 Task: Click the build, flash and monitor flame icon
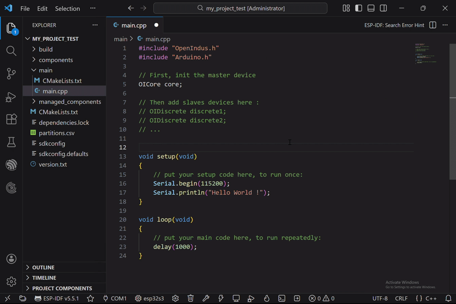click(x=266, y=298)
